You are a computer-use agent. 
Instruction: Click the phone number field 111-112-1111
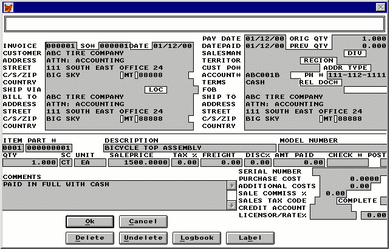coord(357,75)
